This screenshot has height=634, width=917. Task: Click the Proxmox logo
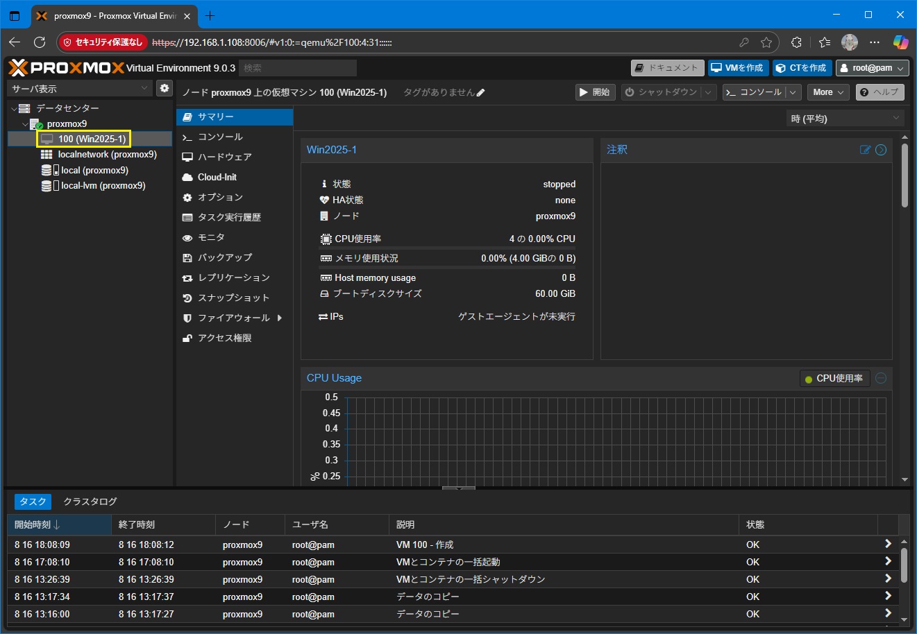tap(66, 67)
